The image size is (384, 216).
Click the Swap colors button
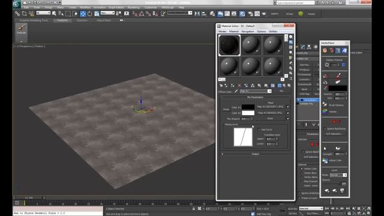(226, 109)
